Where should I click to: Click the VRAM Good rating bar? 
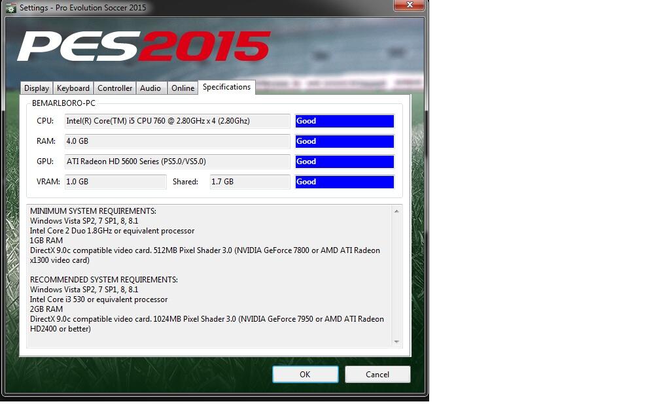345,182
